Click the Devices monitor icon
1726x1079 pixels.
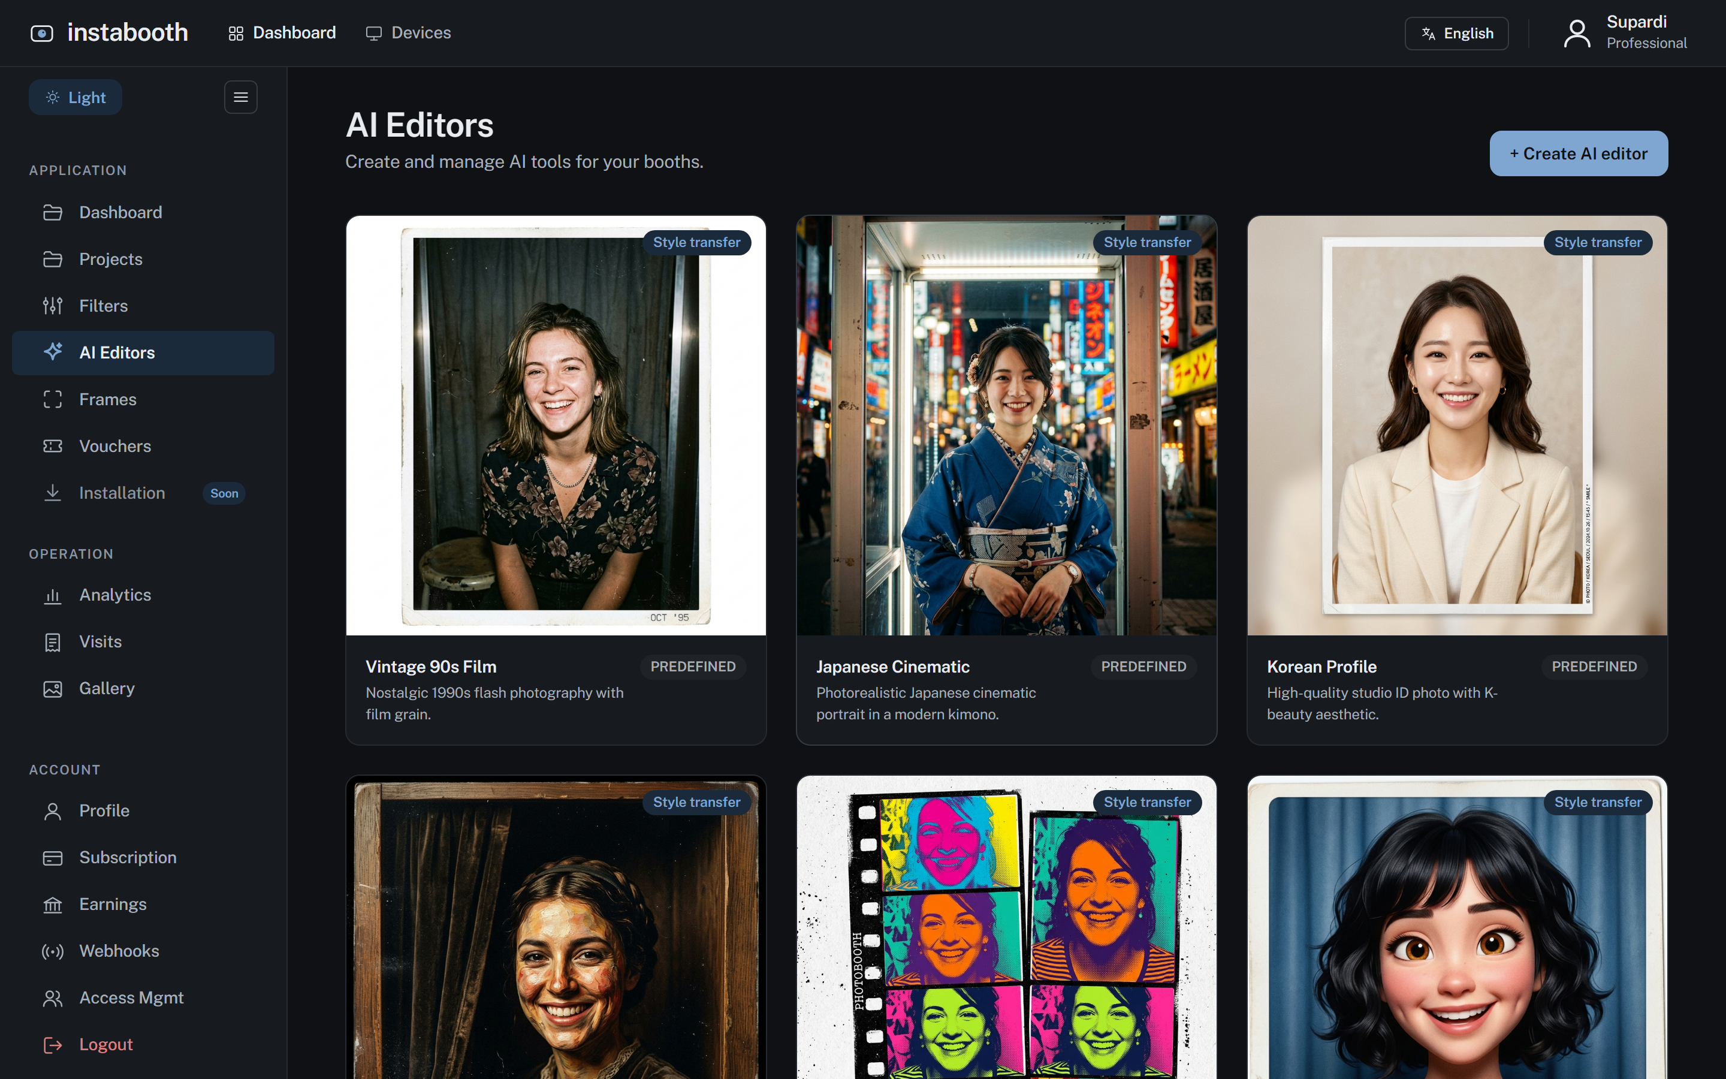374,34
